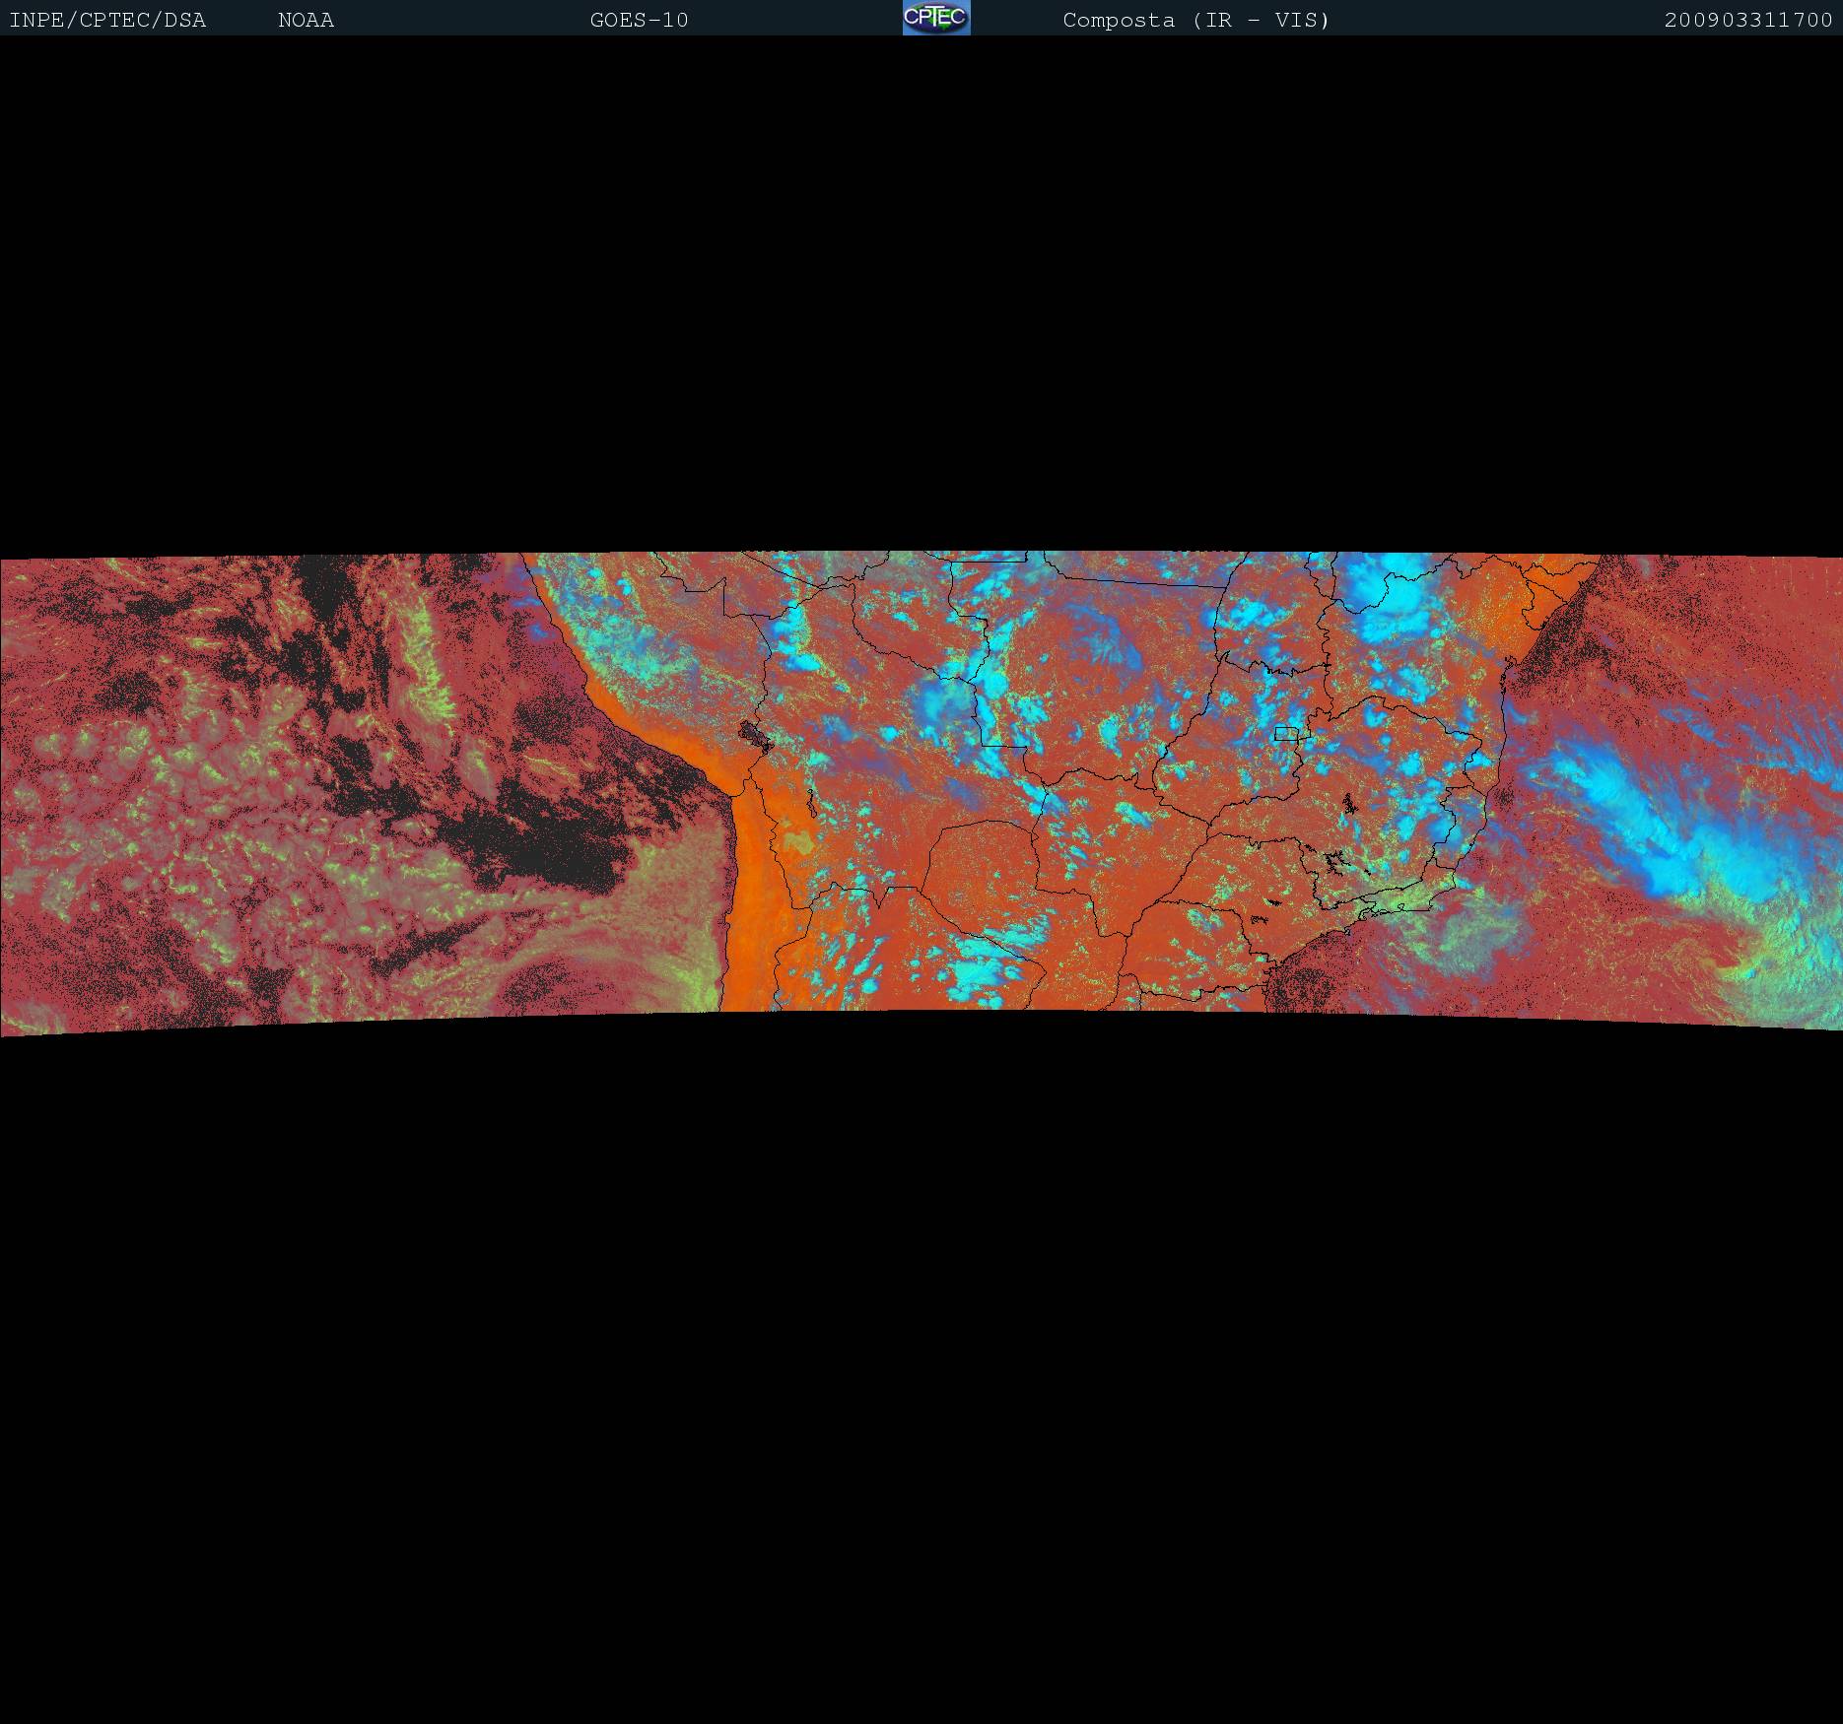This screenshot has height=1724, width=1843.
Task: Click the Composta (IR - VIS) title
Action: (1196, 20)
